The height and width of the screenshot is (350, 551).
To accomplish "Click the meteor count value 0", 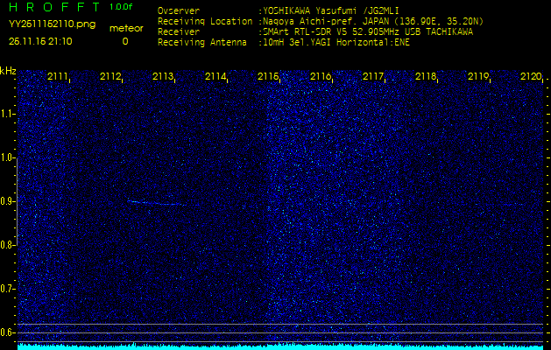I will (125, 41).
